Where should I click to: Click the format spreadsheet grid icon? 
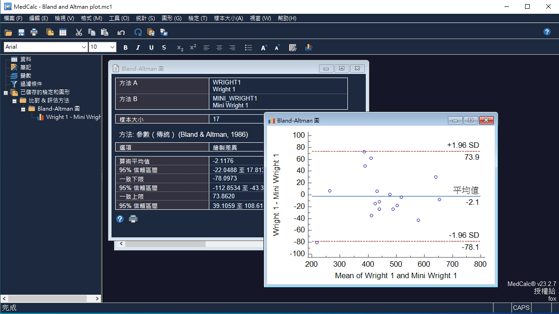293,47
